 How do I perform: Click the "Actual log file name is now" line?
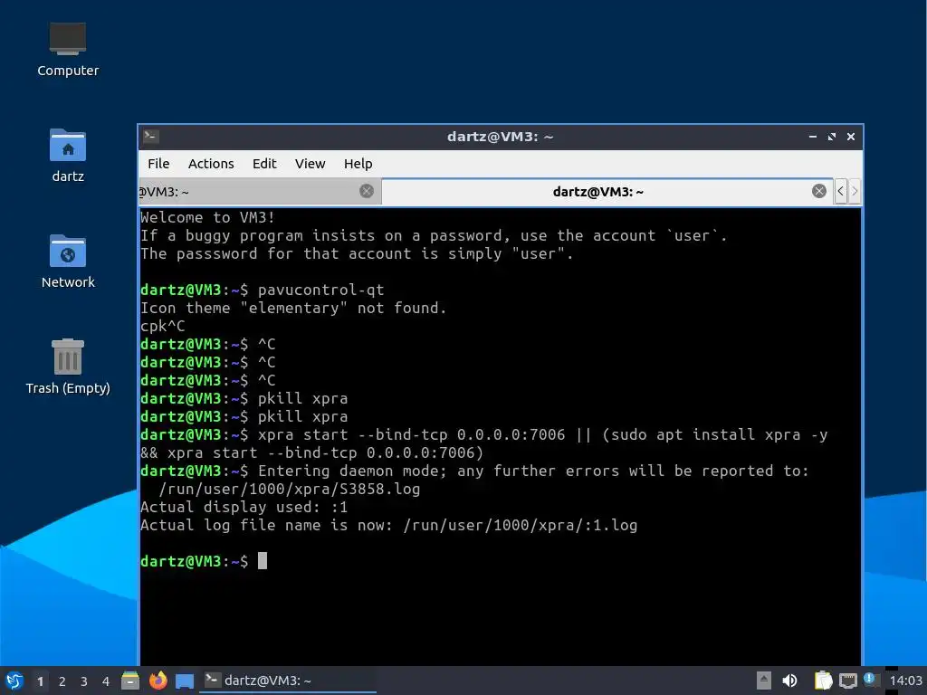point(388,526)
